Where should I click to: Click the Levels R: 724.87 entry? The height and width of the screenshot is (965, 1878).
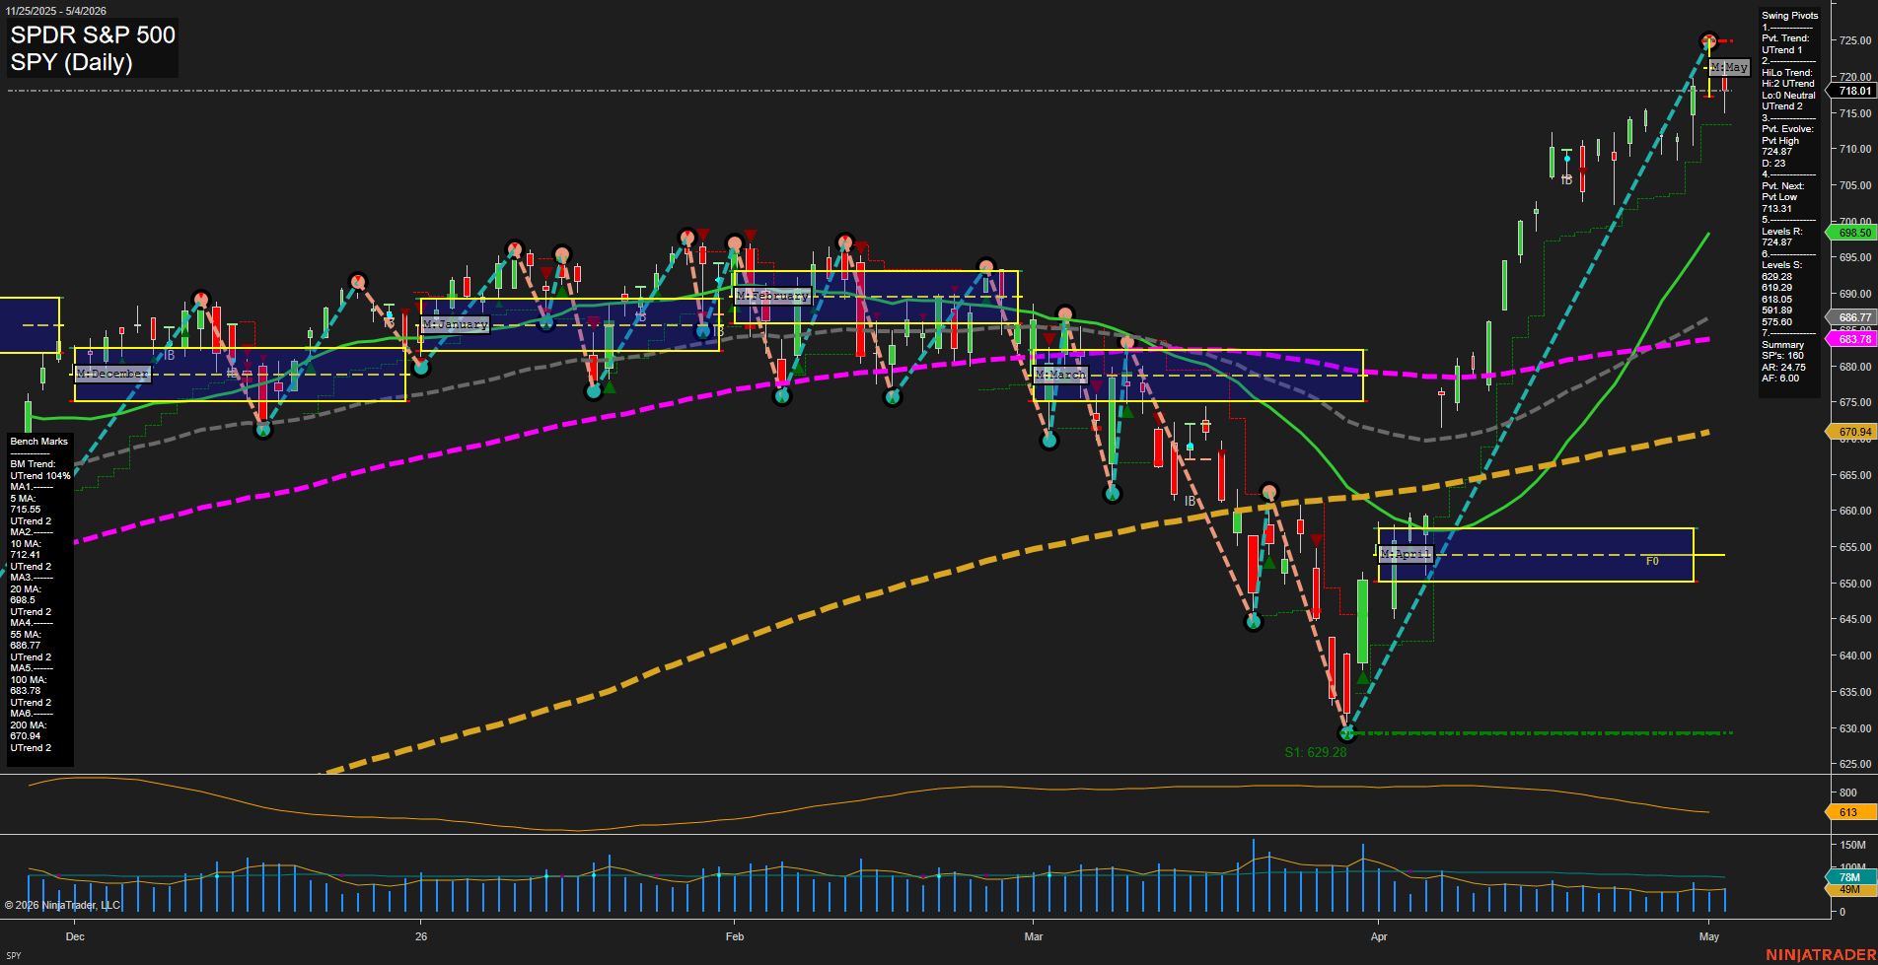1782,237
